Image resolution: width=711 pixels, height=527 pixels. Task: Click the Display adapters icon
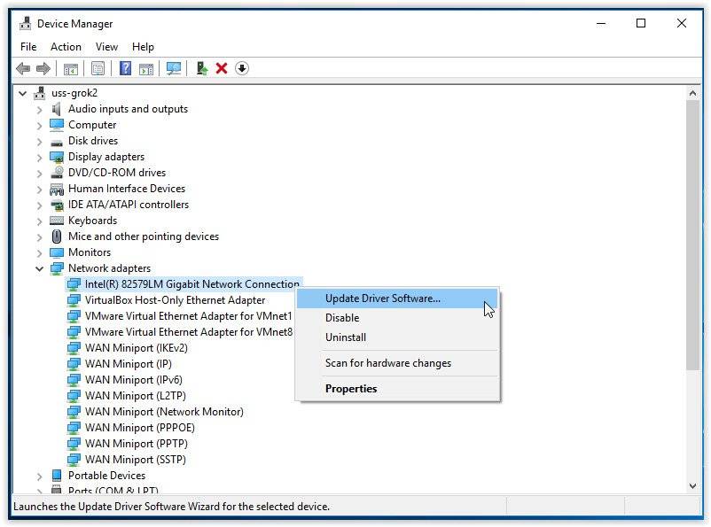pyautogui.click(x=57, y=157)
